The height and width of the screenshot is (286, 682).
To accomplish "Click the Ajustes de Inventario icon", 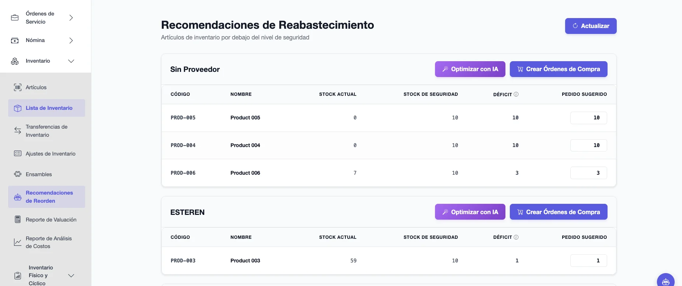I will click(18, 153).
